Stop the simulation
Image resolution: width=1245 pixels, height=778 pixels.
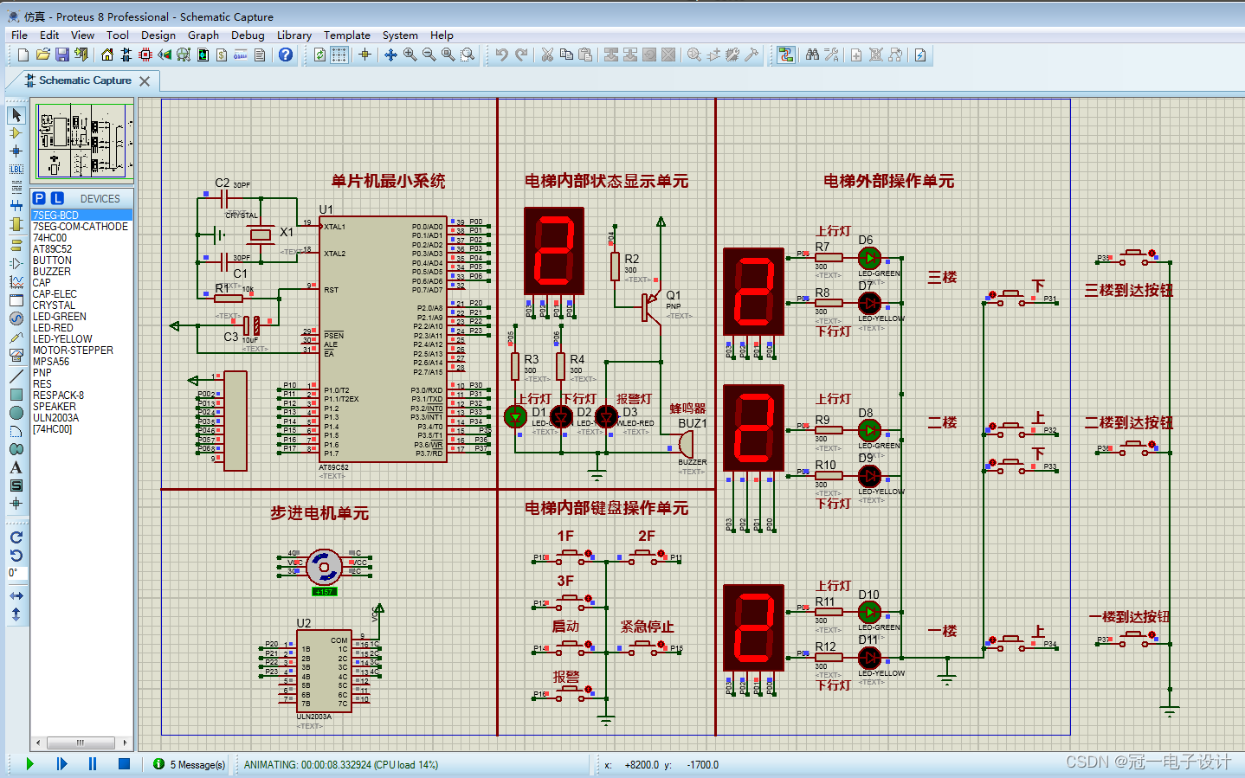[x=124, y=764]
